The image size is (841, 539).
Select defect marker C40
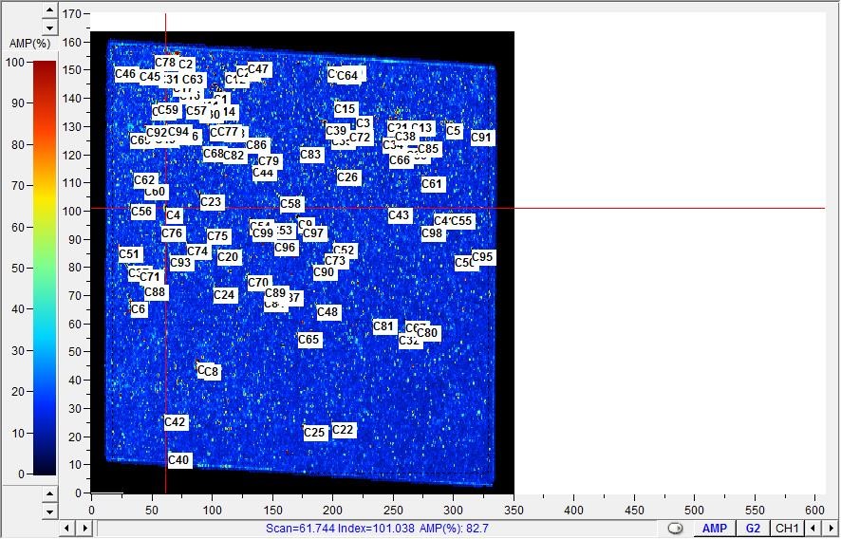(179, 460)
